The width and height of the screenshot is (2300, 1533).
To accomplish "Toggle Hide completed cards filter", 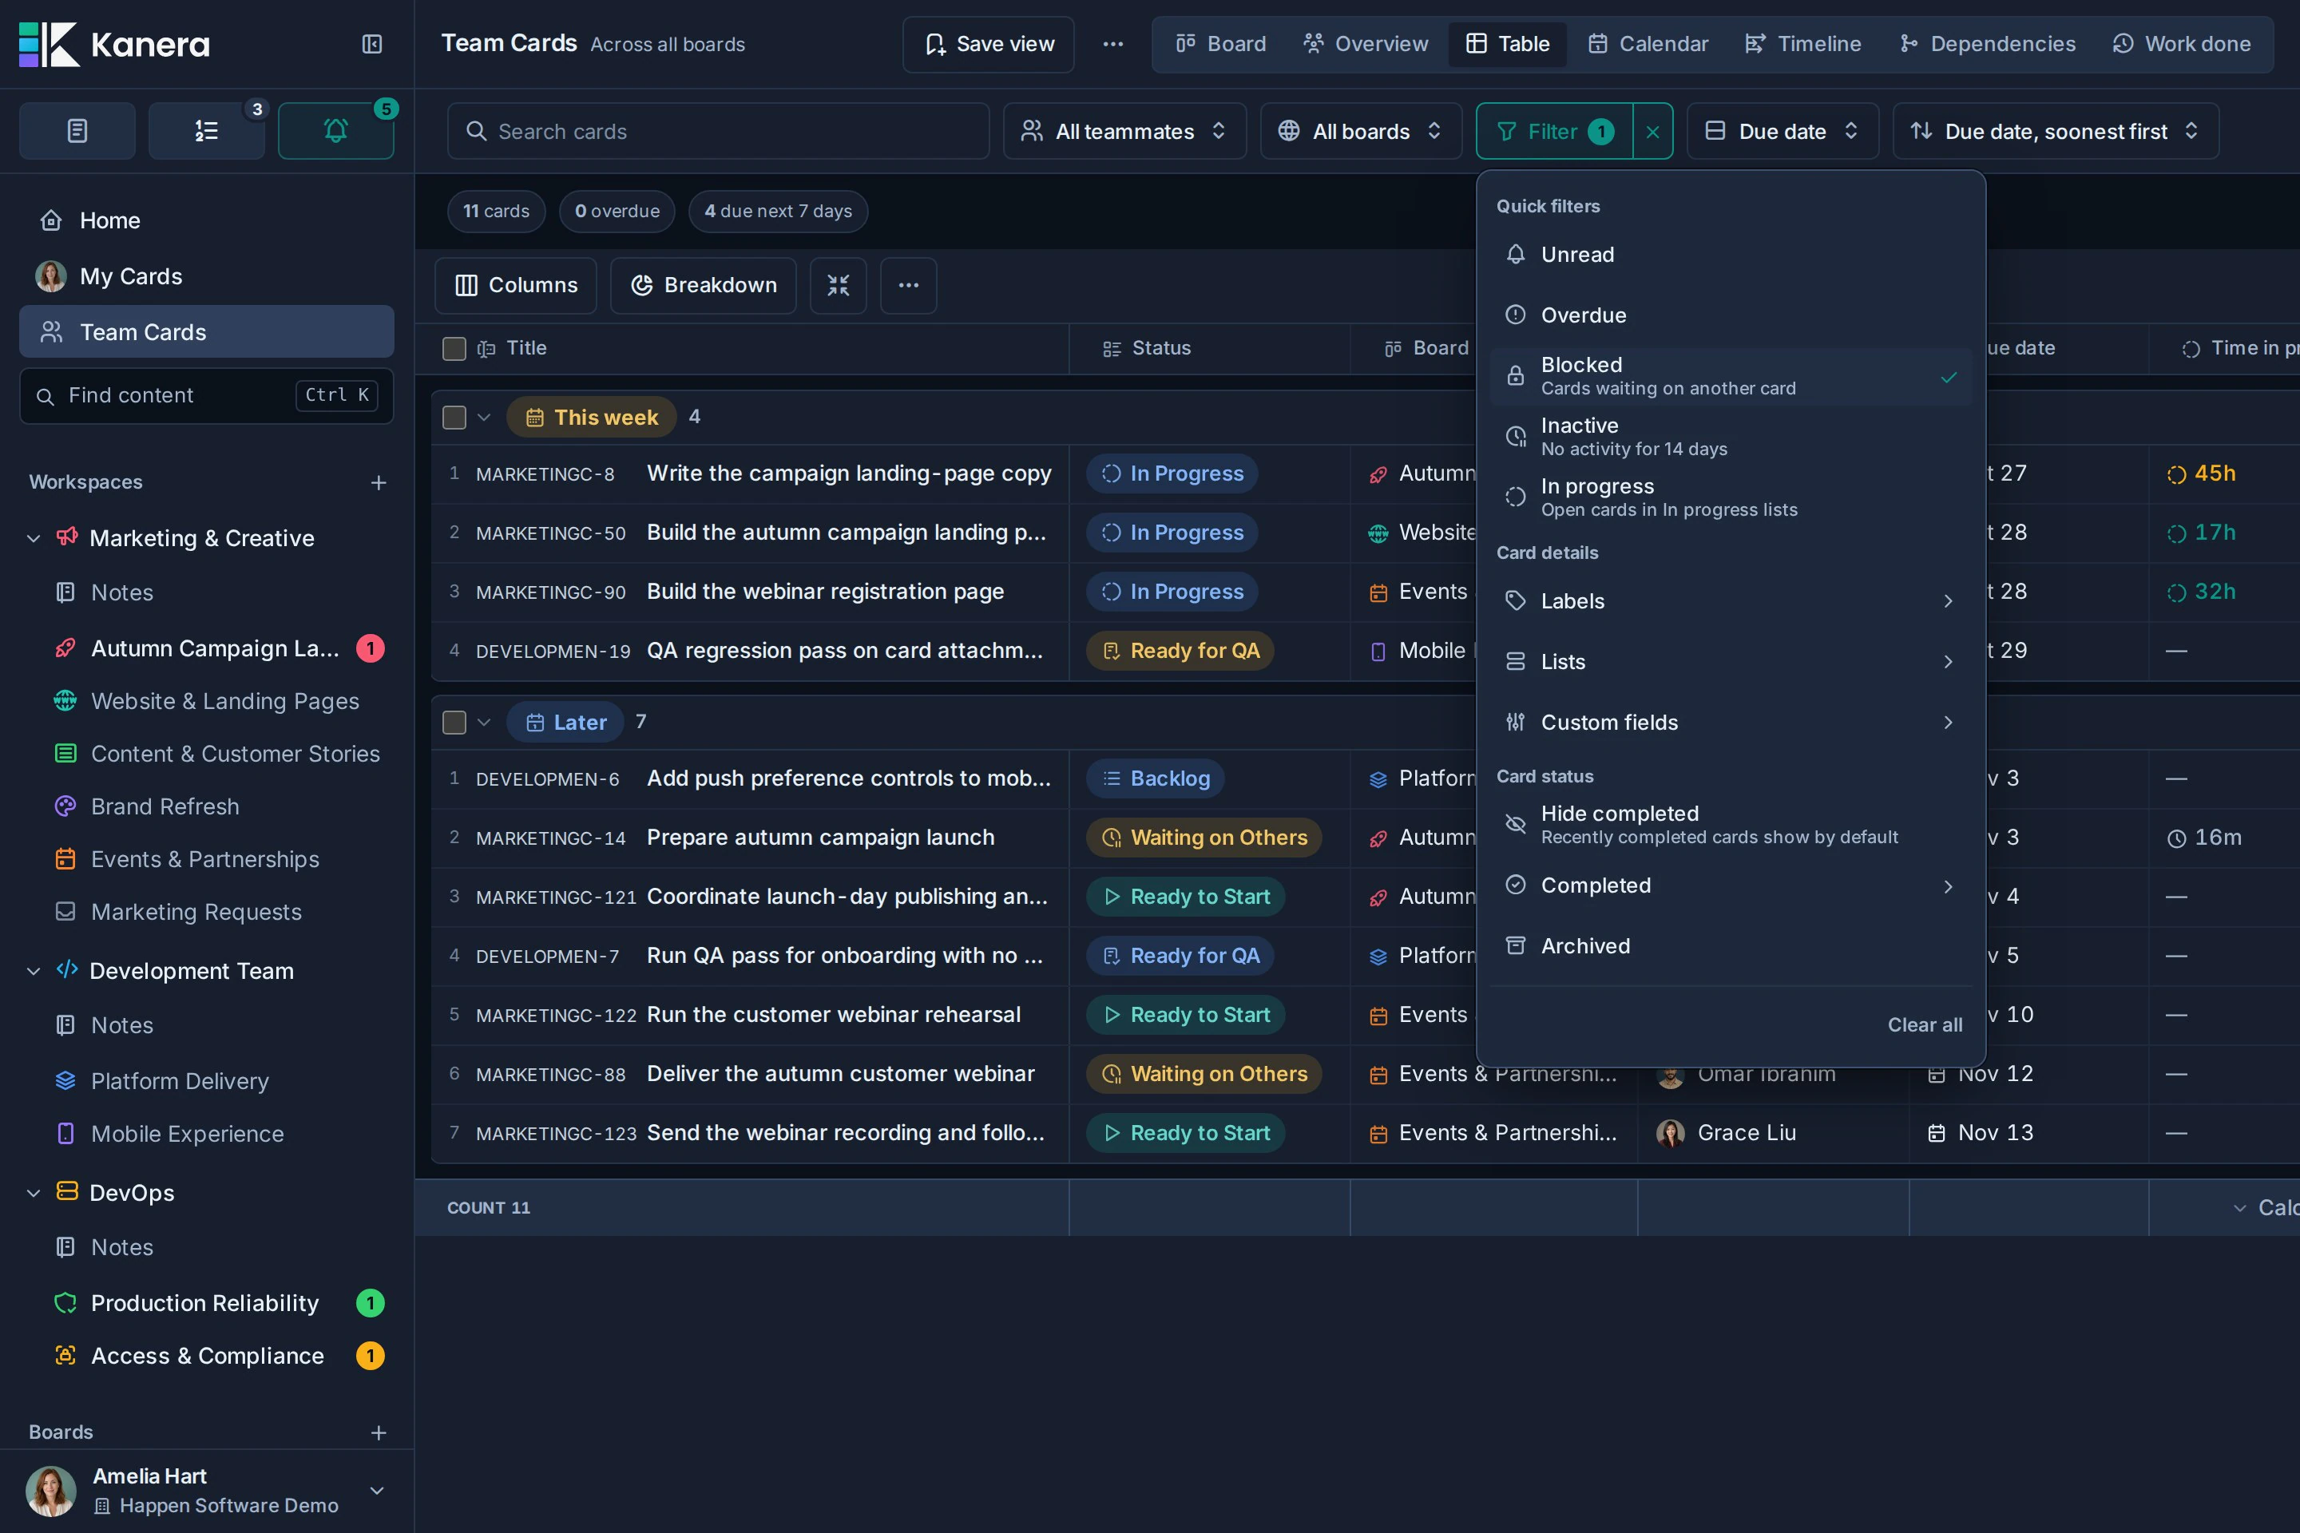I will [x=1730, y=824].
